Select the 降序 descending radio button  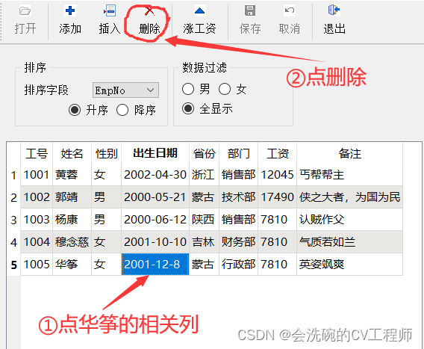[x=122, y=110]
